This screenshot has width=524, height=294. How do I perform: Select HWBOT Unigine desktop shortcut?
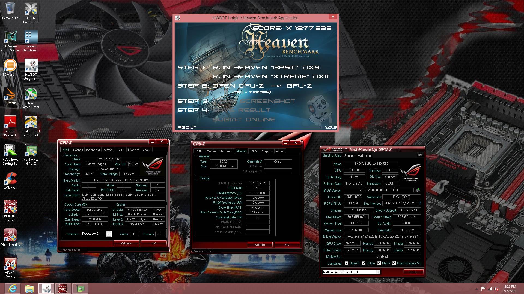click(31, 70)
